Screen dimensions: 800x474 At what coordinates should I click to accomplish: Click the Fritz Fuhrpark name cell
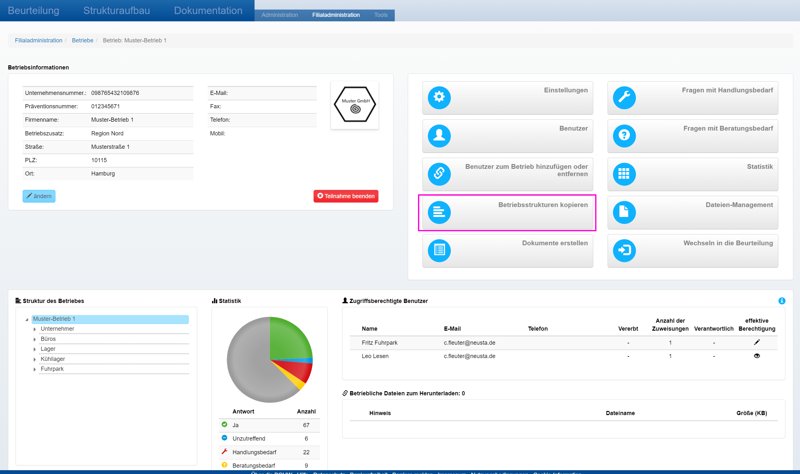point(379,342)
